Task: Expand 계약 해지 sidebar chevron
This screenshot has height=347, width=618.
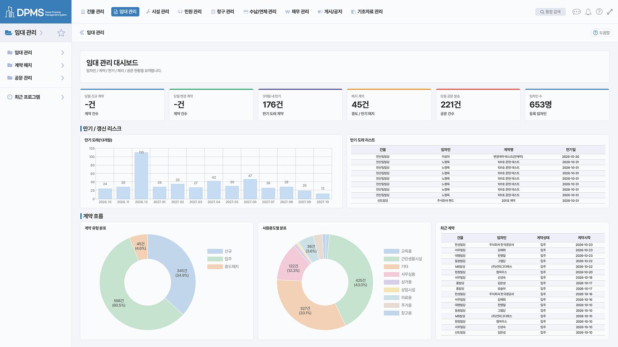Action: coord(63,65)
